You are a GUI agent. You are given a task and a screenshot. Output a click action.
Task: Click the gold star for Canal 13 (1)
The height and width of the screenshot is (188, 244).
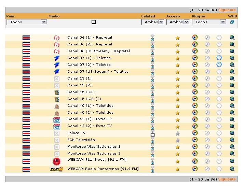[x=177, y=79]
